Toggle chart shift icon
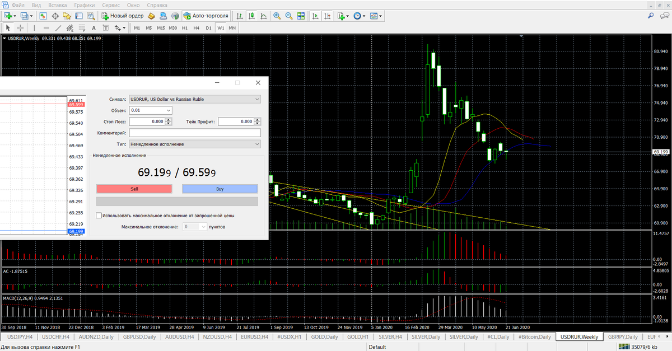Viewport: 672px width, 351px height. [x=327, y=16]
